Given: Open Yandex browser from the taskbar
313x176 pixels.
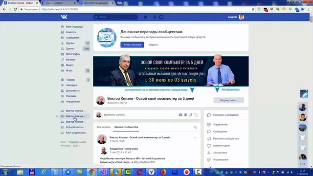Looking at the screenshot, I should click(152, 172).
